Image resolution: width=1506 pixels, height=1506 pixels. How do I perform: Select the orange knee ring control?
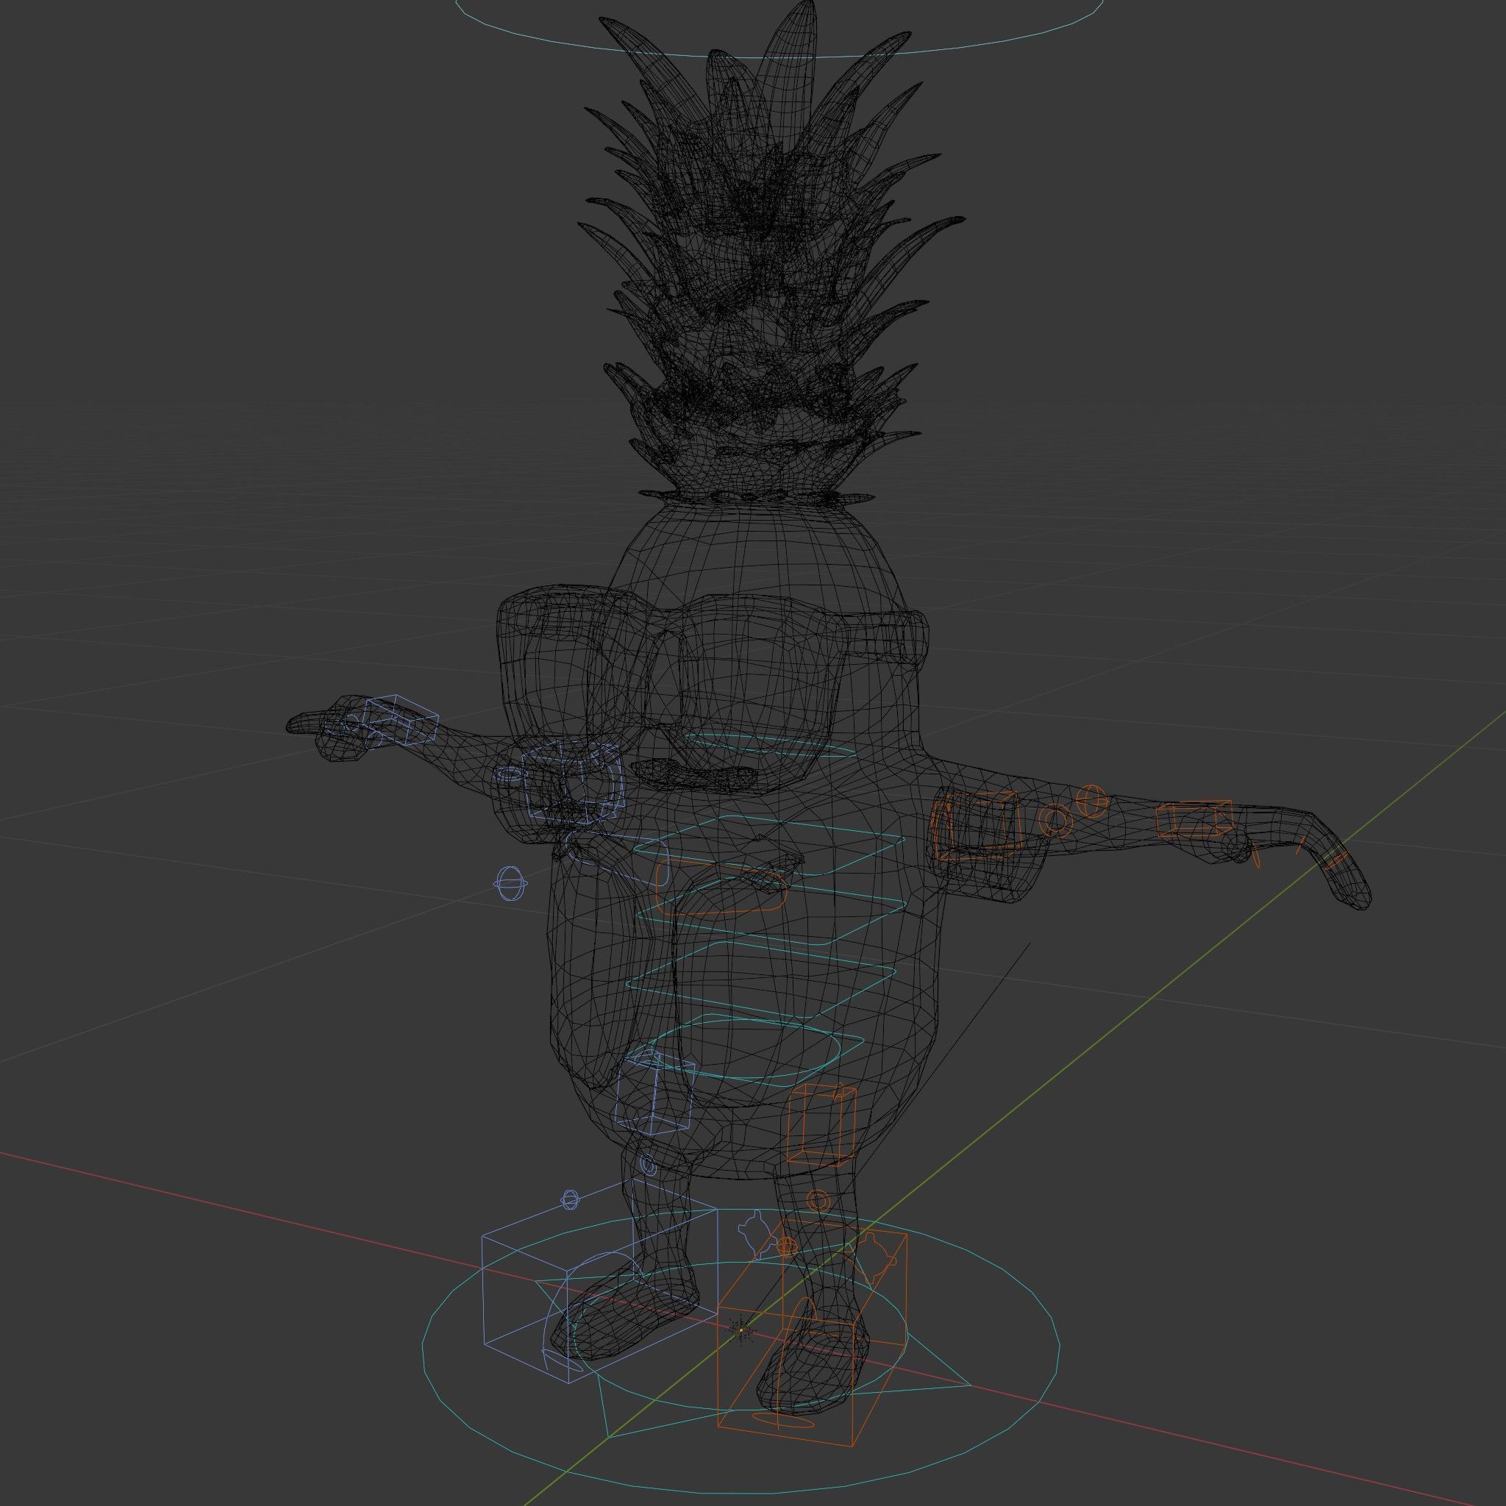[x=816, y=1199]
